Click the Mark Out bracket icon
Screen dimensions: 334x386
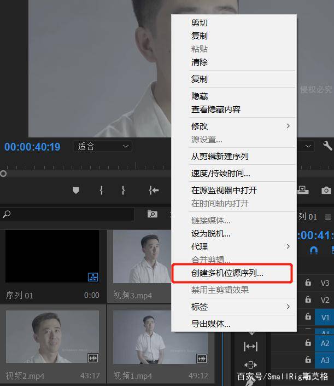pos(124,190)
